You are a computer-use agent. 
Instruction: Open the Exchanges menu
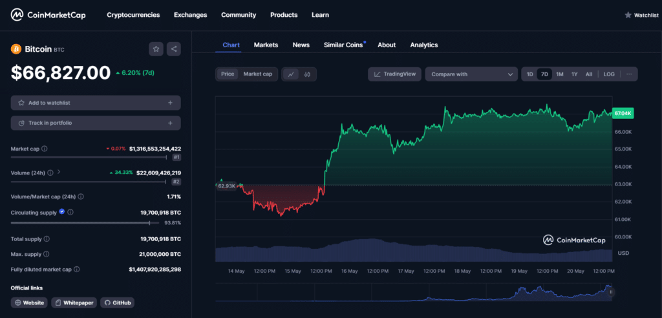(191, 15)
